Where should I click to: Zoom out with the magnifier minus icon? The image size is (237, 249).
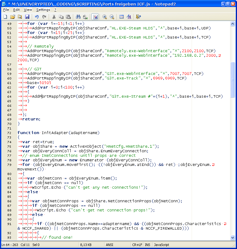pyautogui.click(x=112, y=17)
